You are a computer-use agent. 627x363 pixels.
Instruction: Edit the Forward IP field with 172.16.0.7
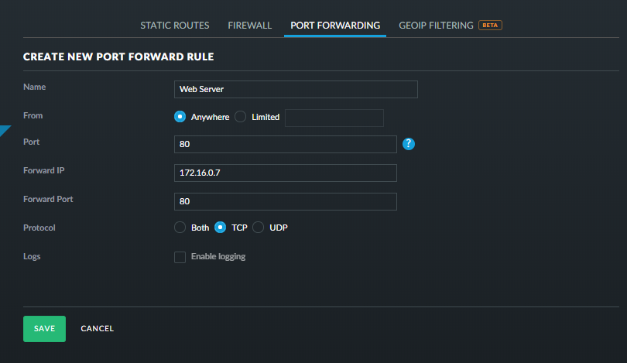(286, 173)
